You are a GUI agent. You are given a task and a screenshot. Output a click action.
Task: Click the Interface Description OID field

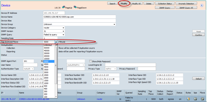coord(36,79)
